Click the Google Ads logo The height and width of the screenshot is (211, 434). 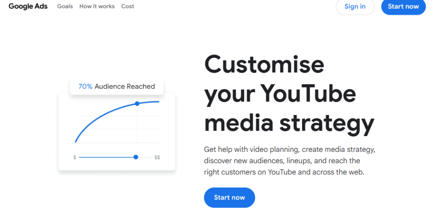[28, 6]
